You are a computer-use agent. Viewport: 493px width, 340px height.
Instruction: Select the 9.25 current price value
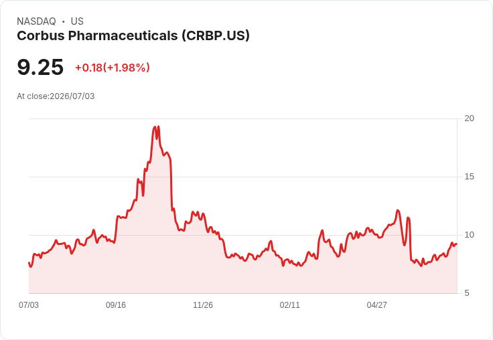tap(40, 67)
